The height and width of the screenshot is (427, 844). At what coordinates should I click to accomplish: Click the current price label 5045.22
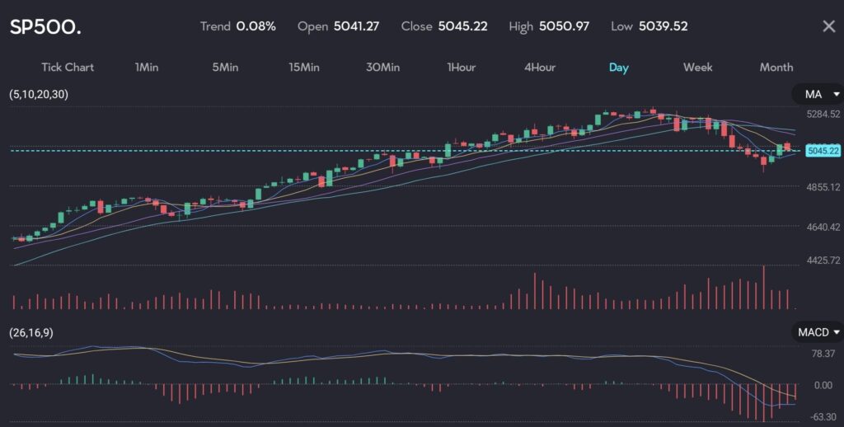823,151
